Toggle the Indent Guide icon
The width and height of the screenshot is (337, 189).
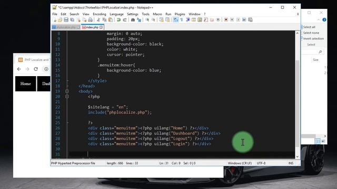click(187, 20)
